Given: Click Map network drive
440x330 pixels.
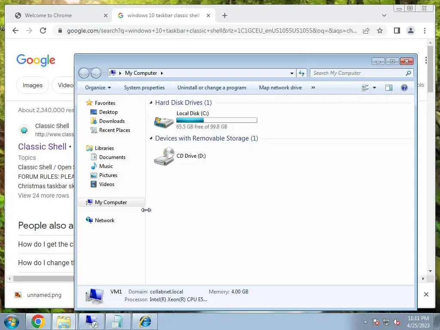Looking at the screenshot, I should point(280,88).
